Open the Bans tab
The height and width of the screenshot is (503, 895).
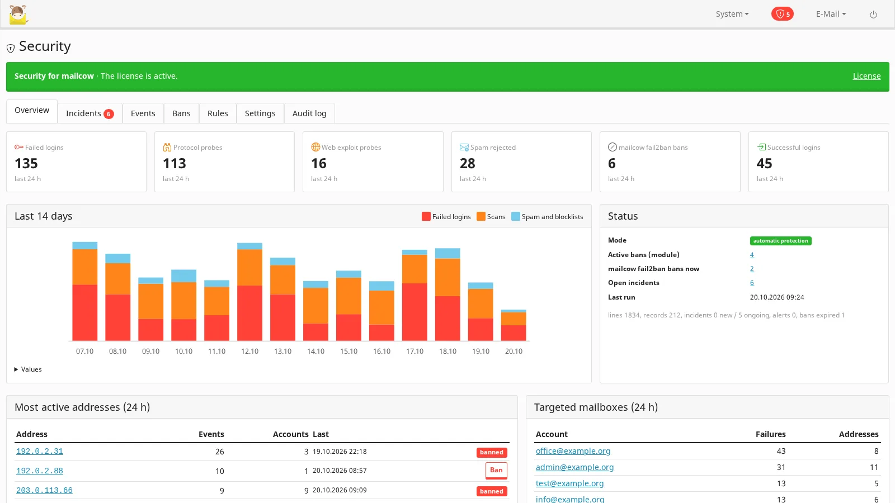coord(181,113)
